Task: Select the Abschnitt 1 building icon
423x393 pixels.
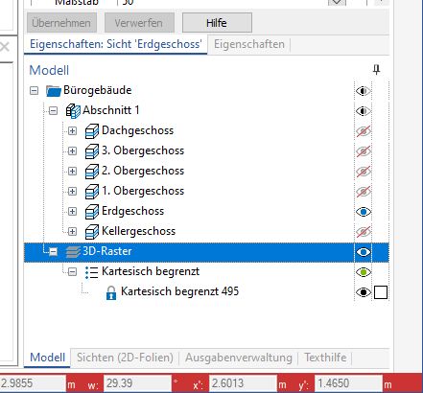Action: click(73, 111)
